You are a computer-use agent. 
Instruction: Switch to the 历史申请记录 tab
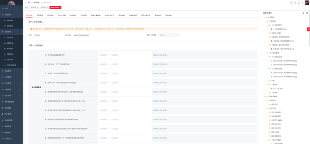coord(146,15)
